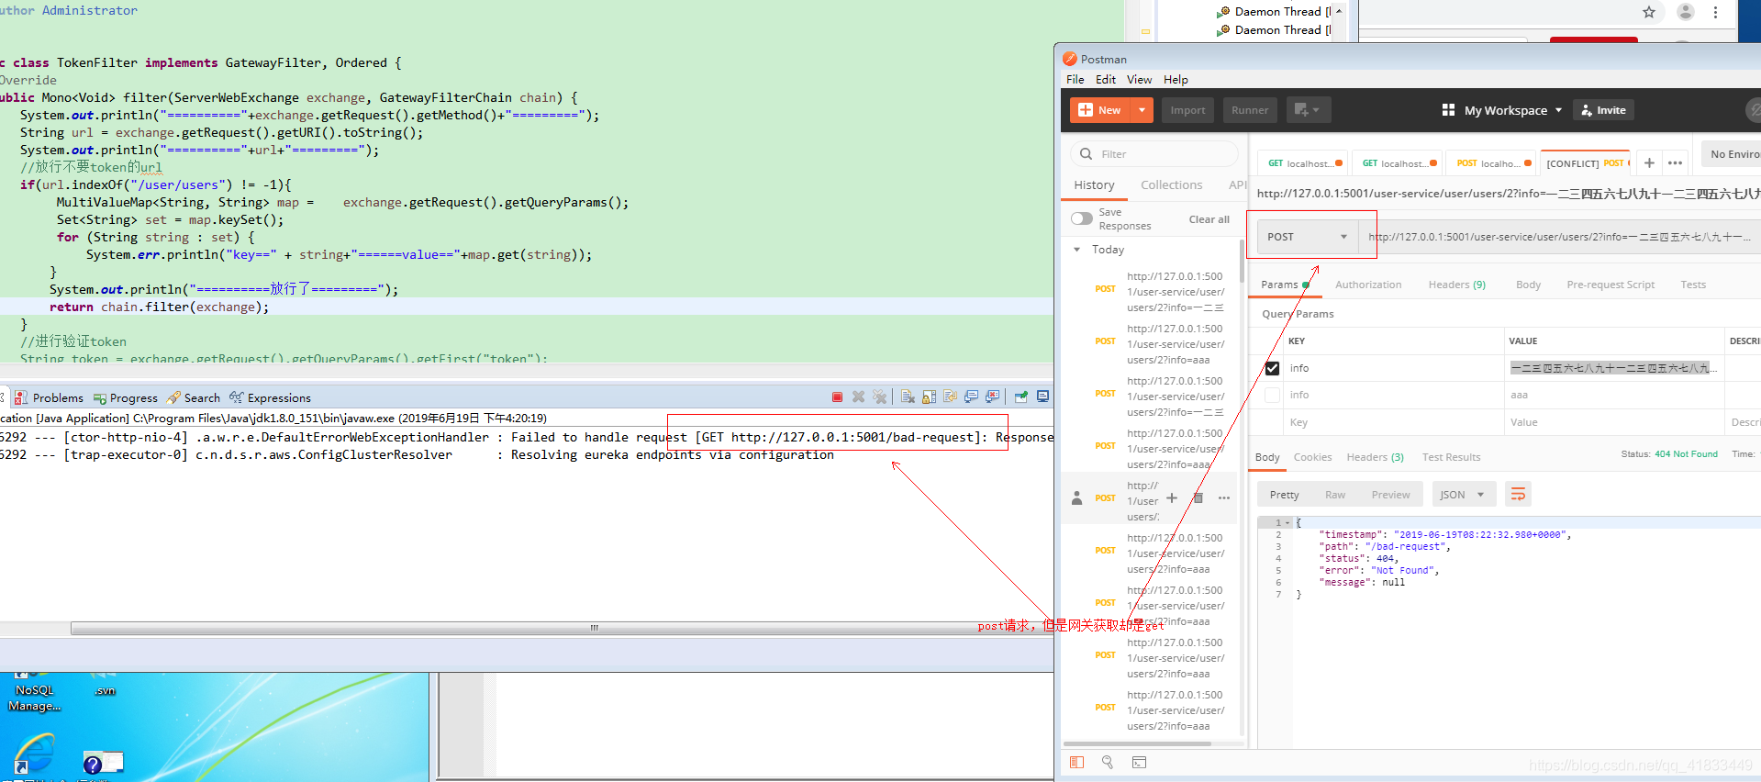Add a new request tab with plus icon
Image resolution: width=1761 pixels, height=782 pixels.
[x=1649, y=163]
